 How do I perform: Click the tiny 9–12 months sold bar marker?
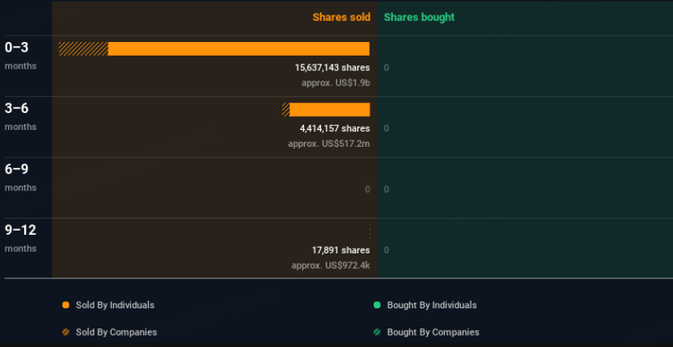tap(370, 232)
